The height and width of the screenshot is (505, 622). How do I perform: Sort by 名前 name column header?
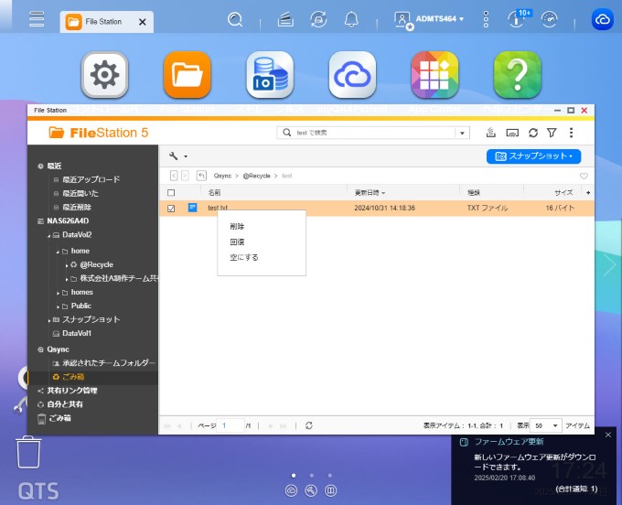214,192
